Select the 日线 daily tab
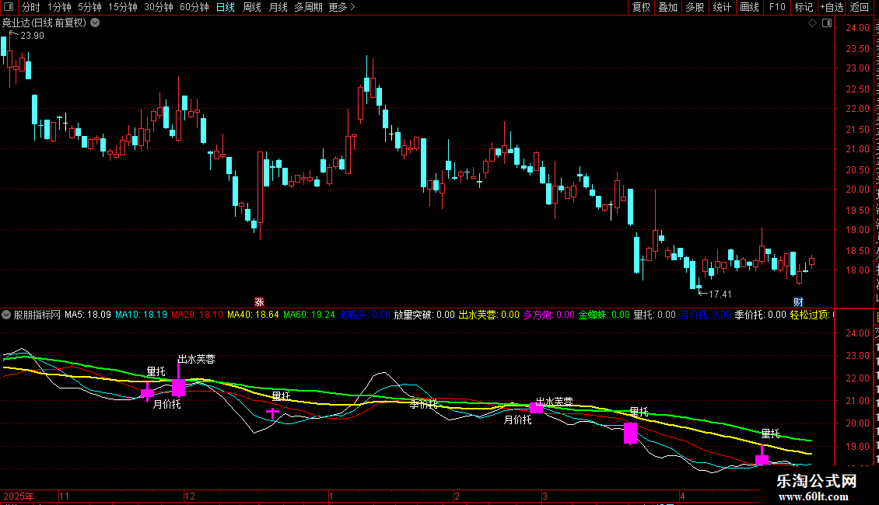Image resolution: width=879 pixels, height=505 pixels. (226, 7)
